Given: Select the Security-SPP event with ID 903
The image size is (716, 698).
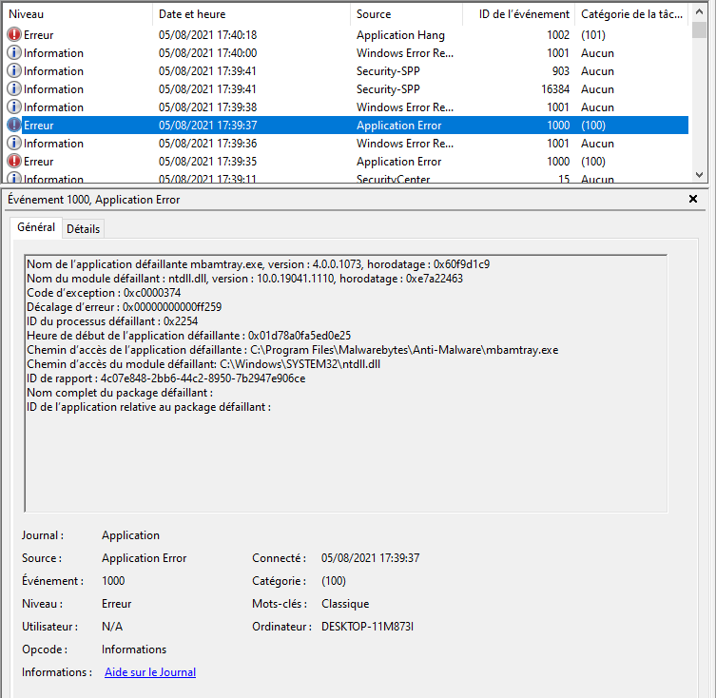Looking at the screenshot, I should click(346, 70).
